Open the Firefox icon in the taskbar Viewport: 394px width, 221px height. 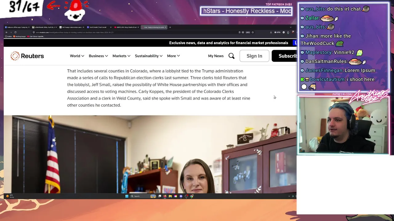(165, 196)
